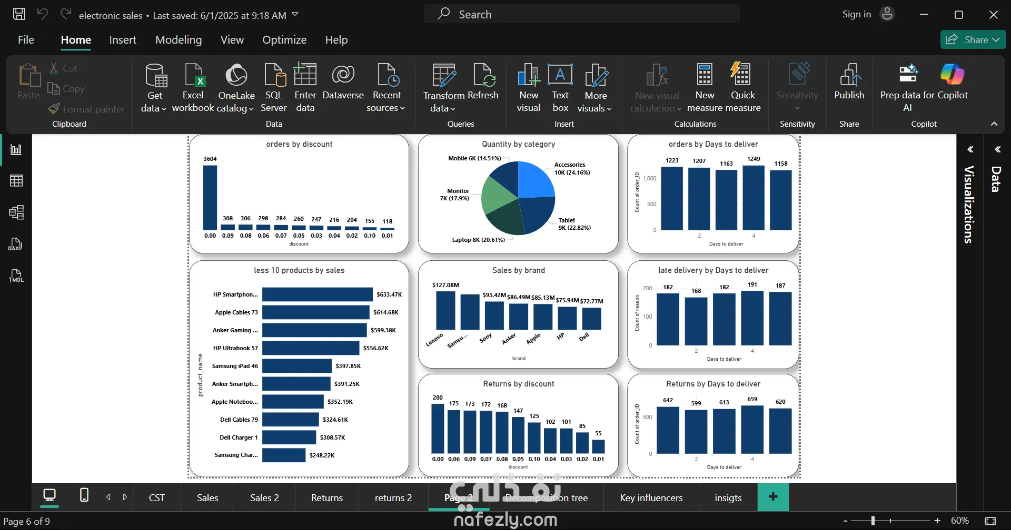This screenshot has width=1011, height=530.
Task: Open the Sales 2 page tab
Action: point(264,498)
